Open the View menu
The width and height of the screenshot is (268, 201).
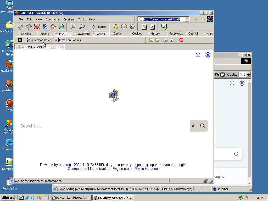pyautogui.click(x=39, y=19)
